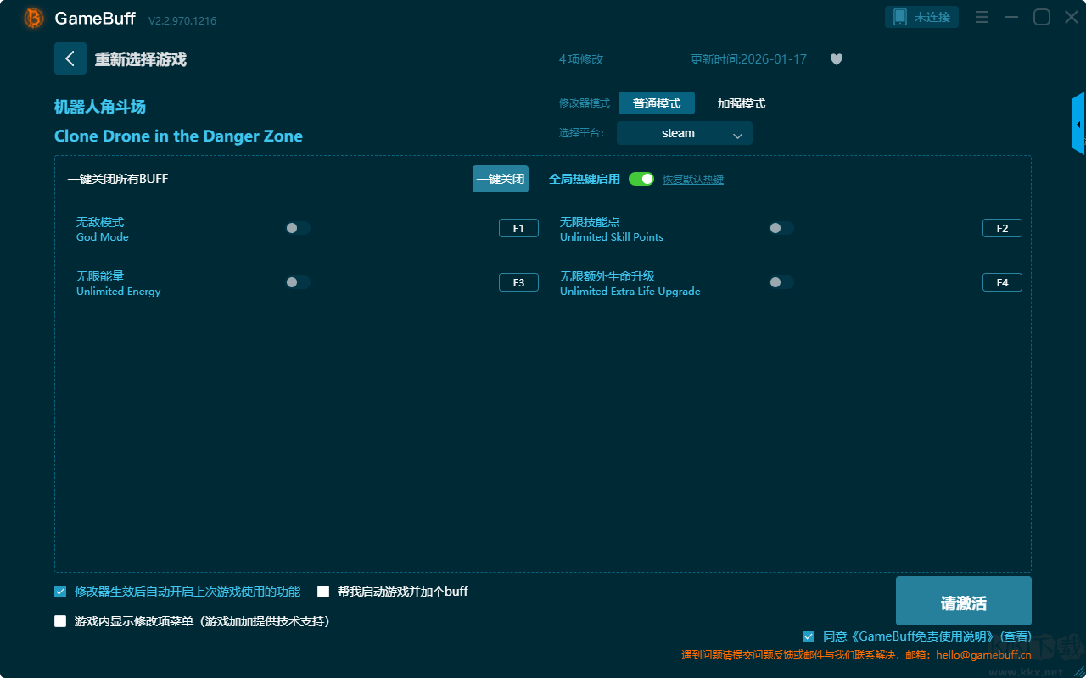This screenshot has width=1086, height=678.
Task: Click the 一键关闭 button
Action: 501,179
